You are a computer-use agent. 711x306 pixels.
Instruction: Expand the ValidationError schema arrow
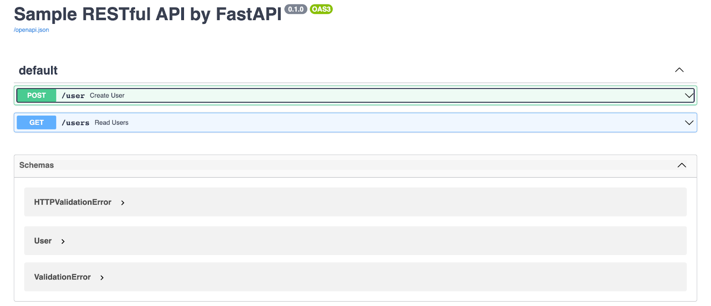102,278
